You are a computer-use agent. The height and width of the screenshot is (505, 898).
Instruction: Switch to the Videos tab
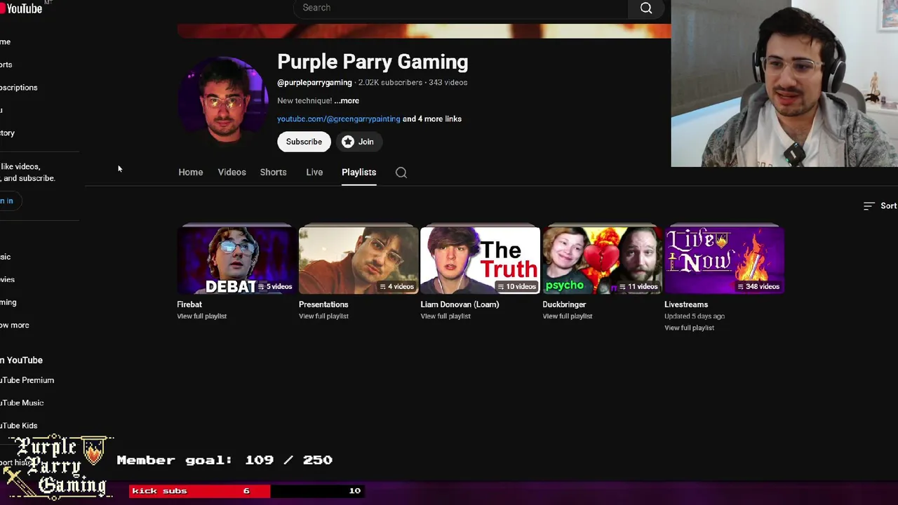pos(232,173)
